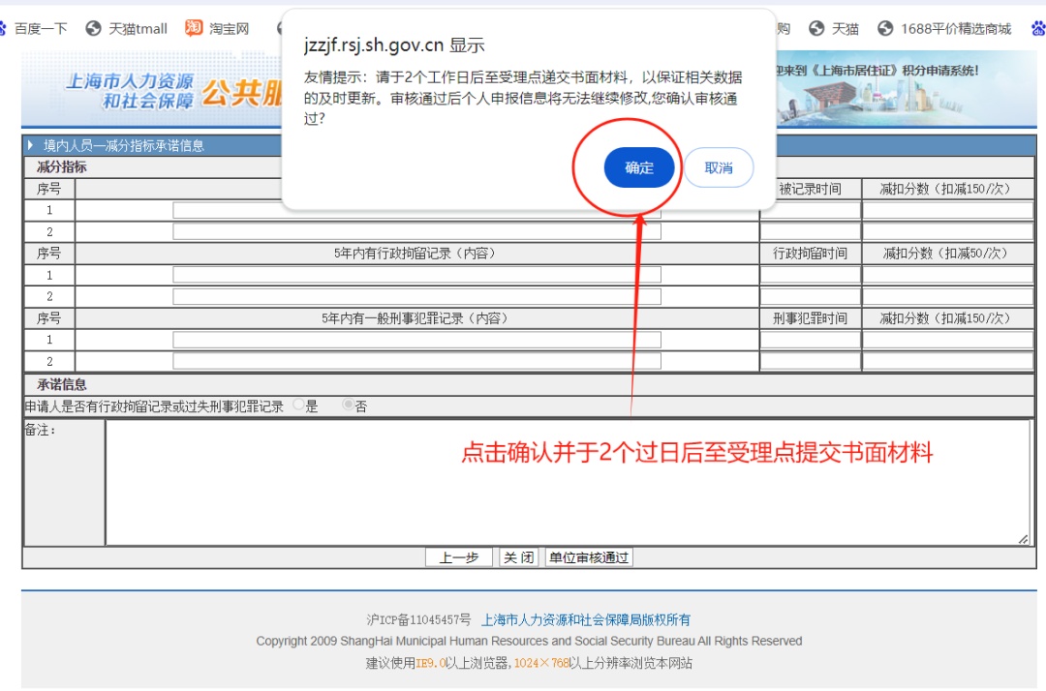
Task: Click row 2 刑事犯罪时间 input field
Action: coord(810,361)
